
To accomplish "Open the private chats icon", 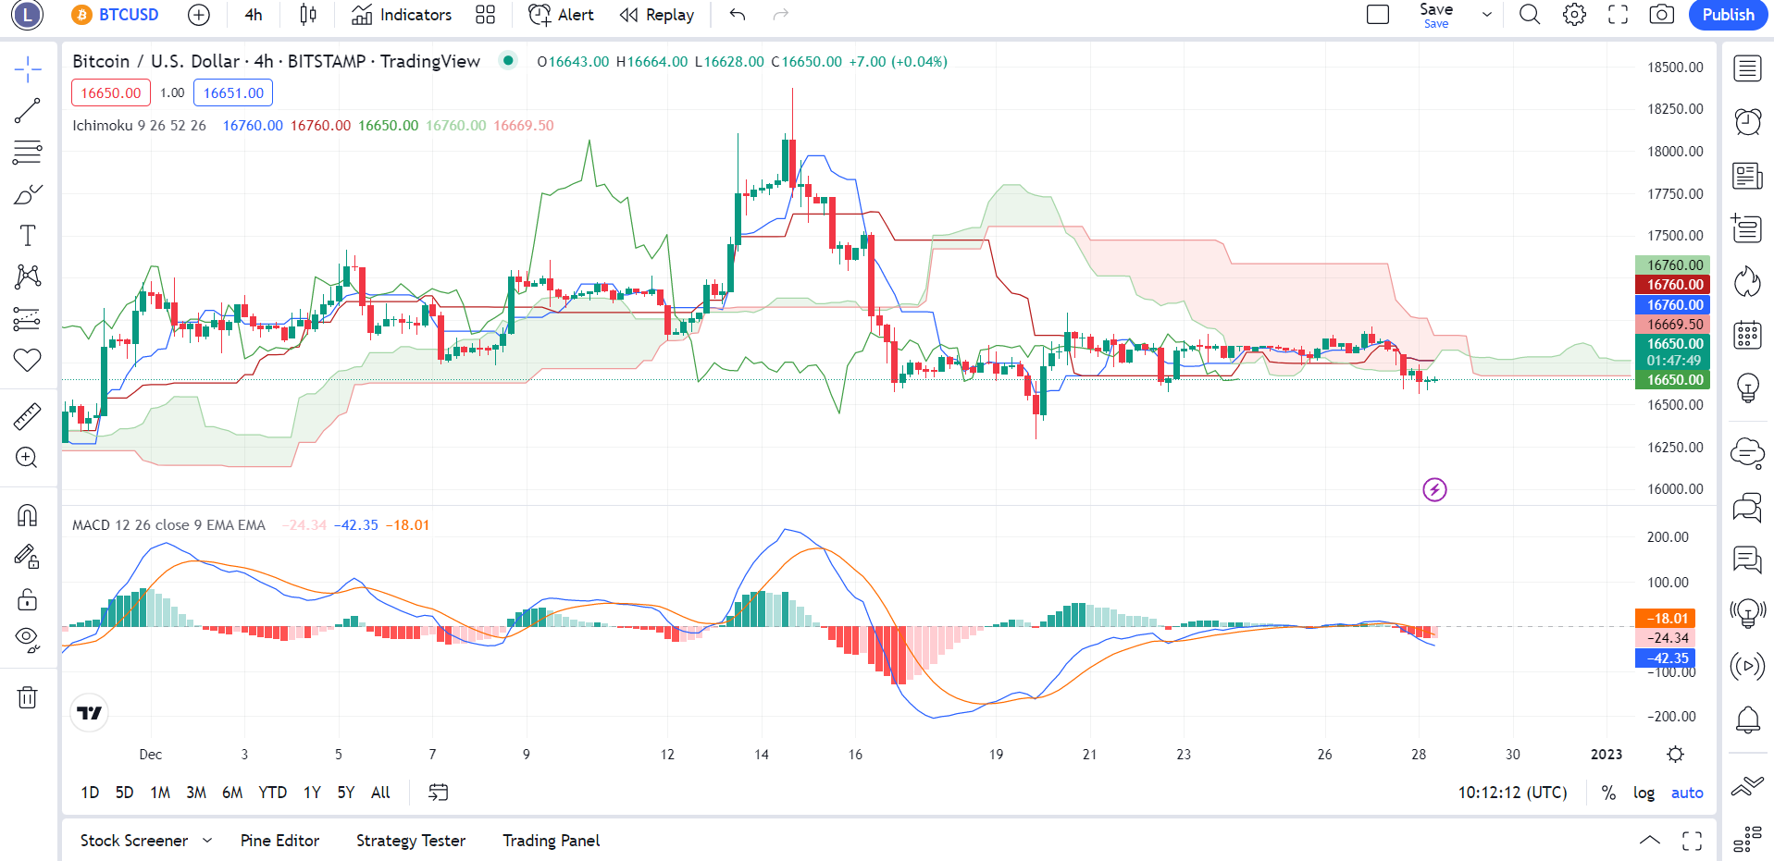I will 1747,506.
